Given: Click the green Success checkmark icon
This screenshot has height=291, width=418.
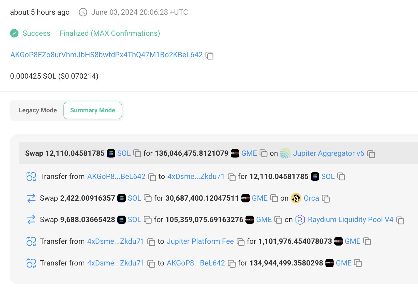Looking at the screenshot, I should (x=14, y=33).
